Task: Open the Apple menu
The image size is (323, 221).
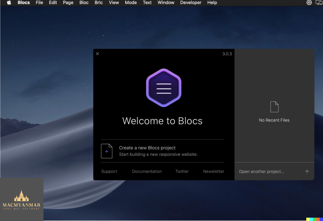Action: coord(9,3)
